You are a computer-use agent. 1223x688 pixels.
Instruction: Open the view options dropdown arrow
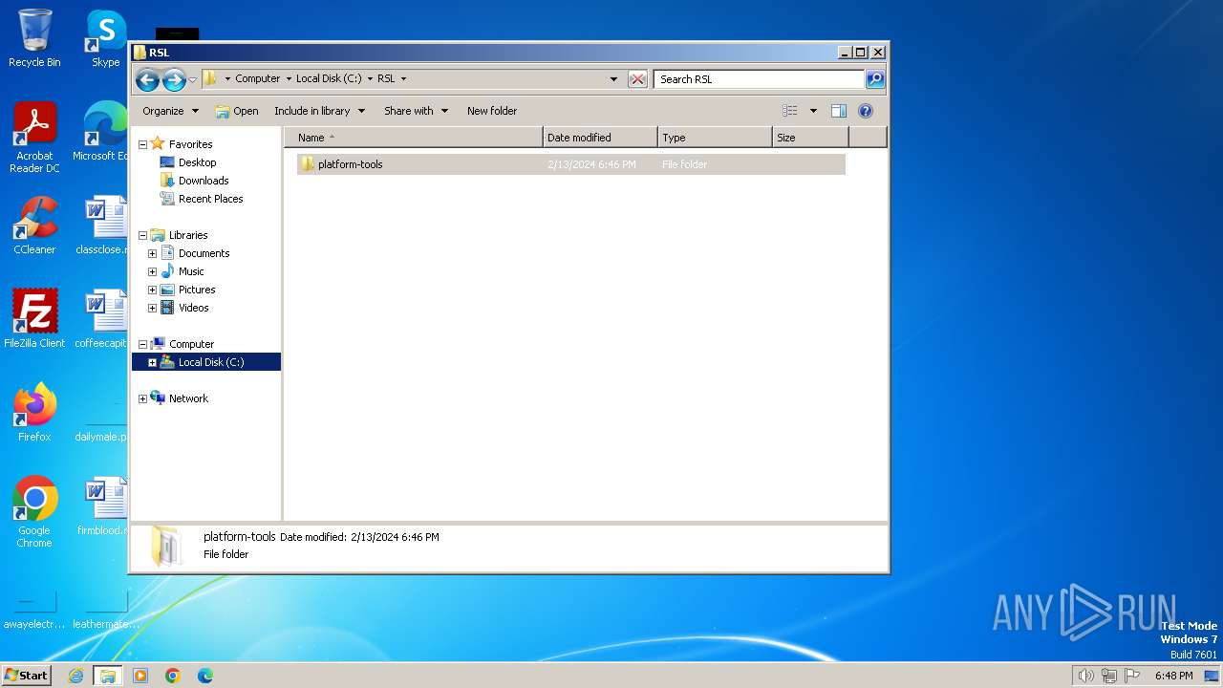pos(813,111)
